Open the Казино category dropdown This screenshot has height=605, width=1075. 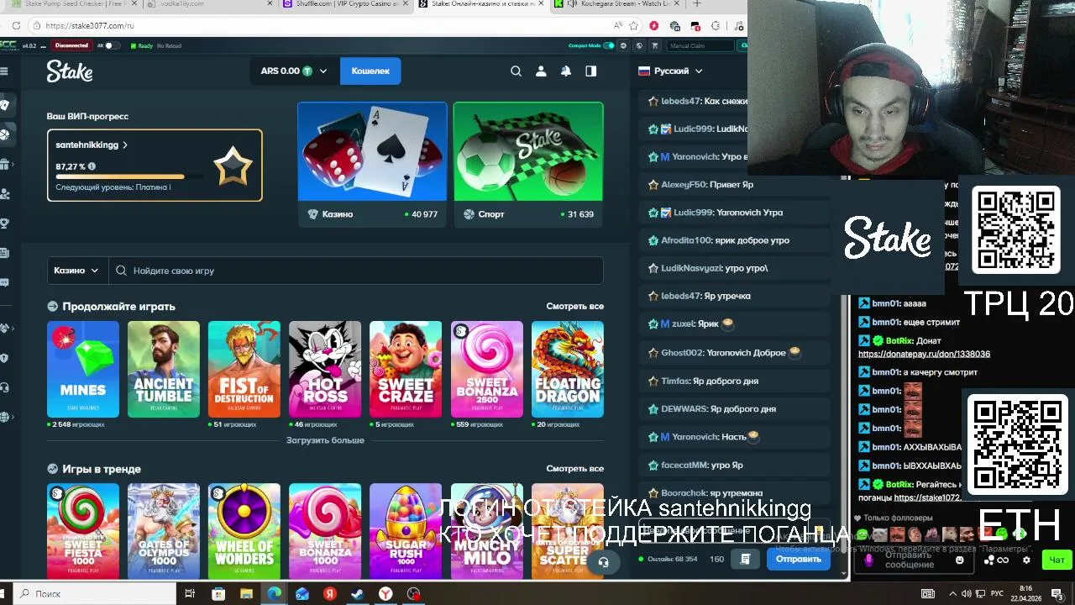click(x=76, y=271)
